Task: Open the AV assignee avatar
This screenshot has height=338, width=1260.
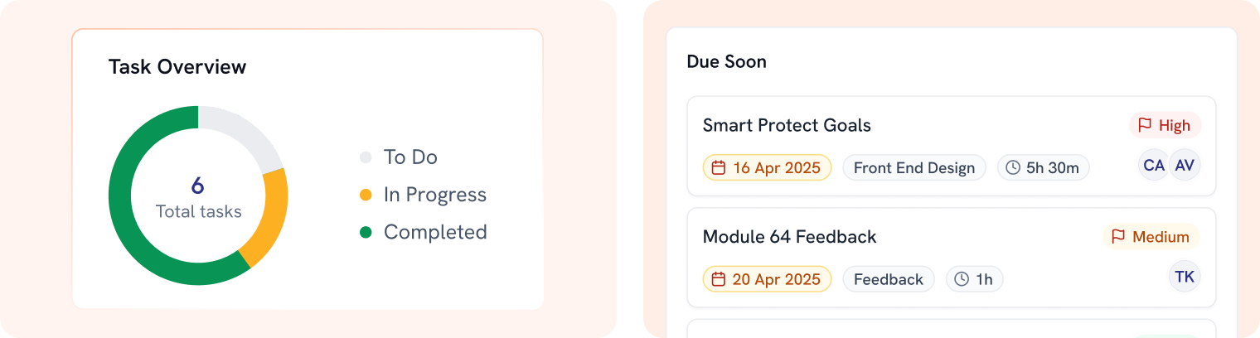Action: point(1185,166)
